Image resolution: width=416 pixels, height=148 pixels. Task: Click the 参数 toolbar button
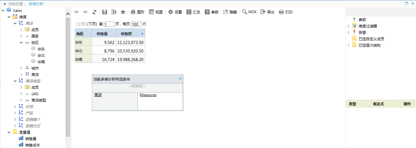point(212,12)
